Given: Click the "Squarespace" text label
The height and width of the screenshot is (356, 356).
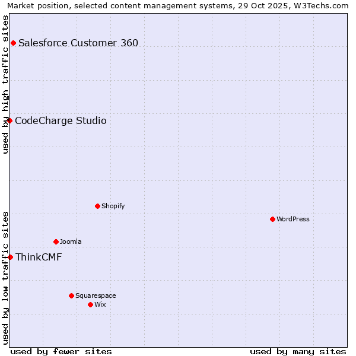Looking at the screenshot, I should (96, 295).
